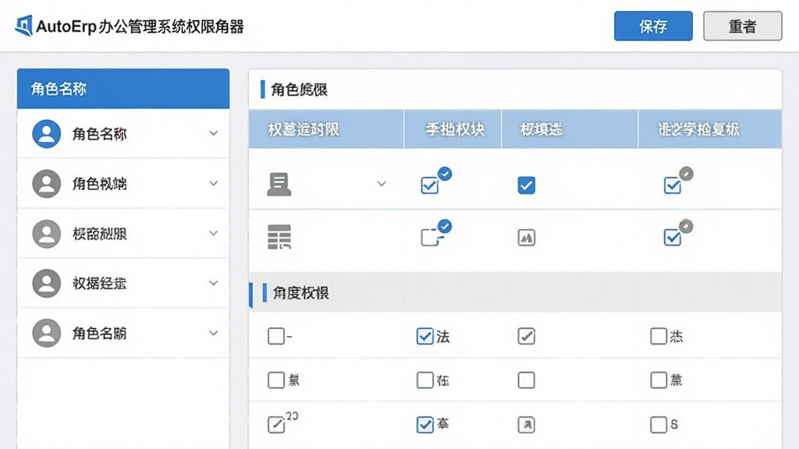Tick the unlabeled empty checkbox below the gray checked one
Screen dimensions: 799x449
(527, 380)
